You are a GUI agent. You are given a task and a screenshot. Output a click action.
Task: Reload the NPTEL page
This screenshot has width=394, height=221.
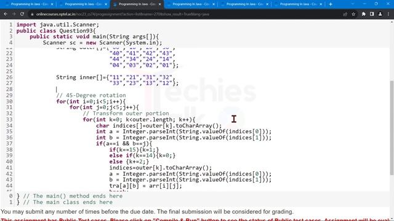tap(22, 14)
